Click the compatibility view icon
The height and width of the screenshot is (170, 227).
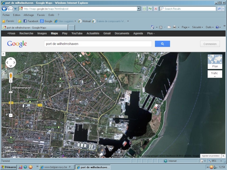[x=144, y=9]
